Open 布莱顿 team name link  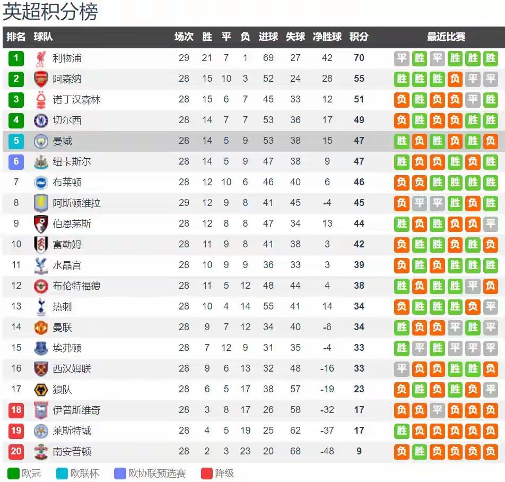point(67,183)
